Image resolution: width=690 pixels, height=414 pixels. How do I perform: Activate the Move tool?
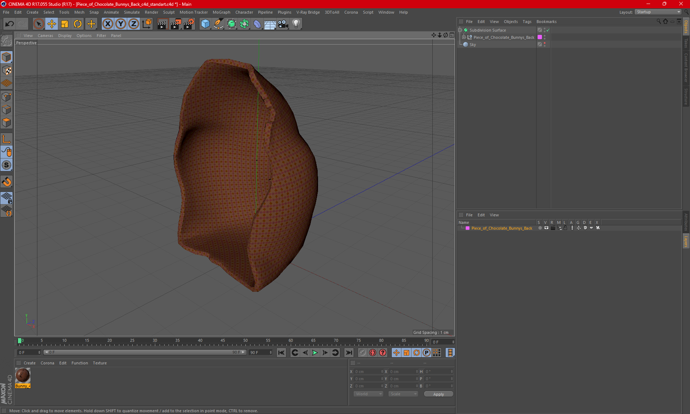pyautogui.click(x=52, y=24)
